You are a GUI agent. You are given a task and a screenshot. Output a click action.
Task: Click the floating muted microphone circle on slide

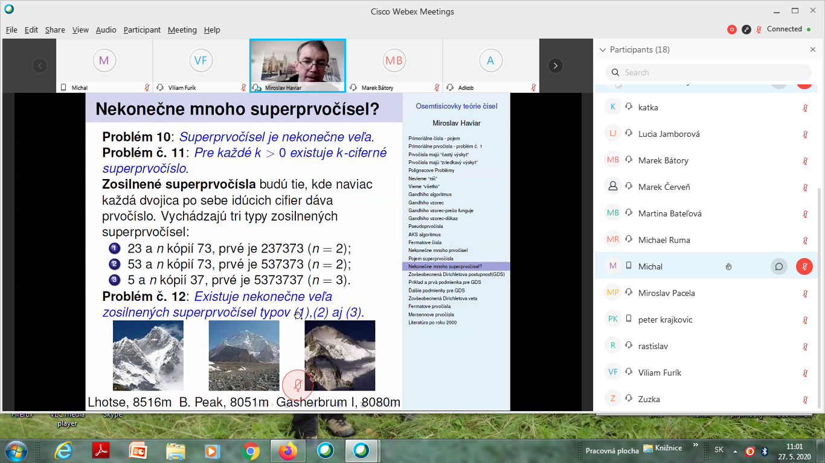[298, 384]
